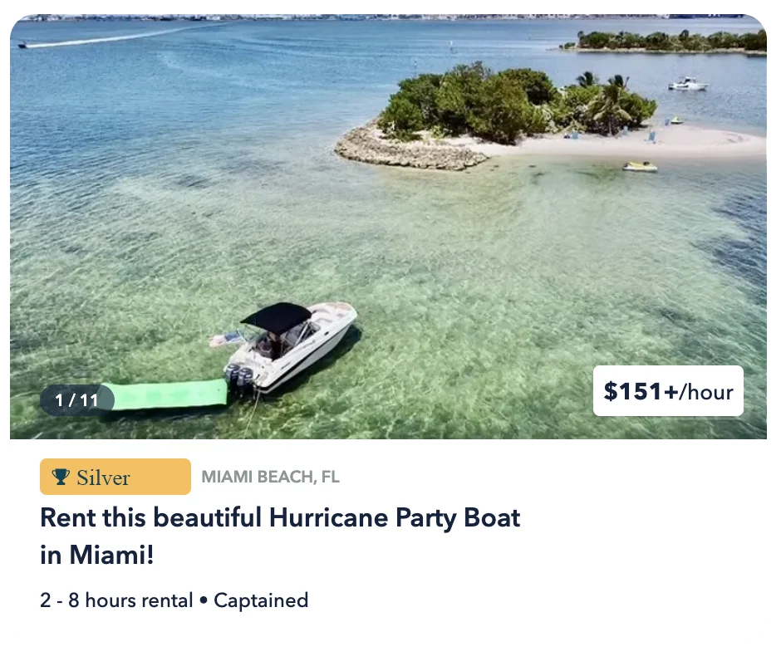
Task: Click the word Silver in the badge
Action: click(x=103, y=478)
